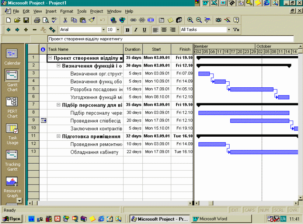Toggle Underline formatting button
The height and width of the screenshot is (224, 303).
tap(144, 29)
